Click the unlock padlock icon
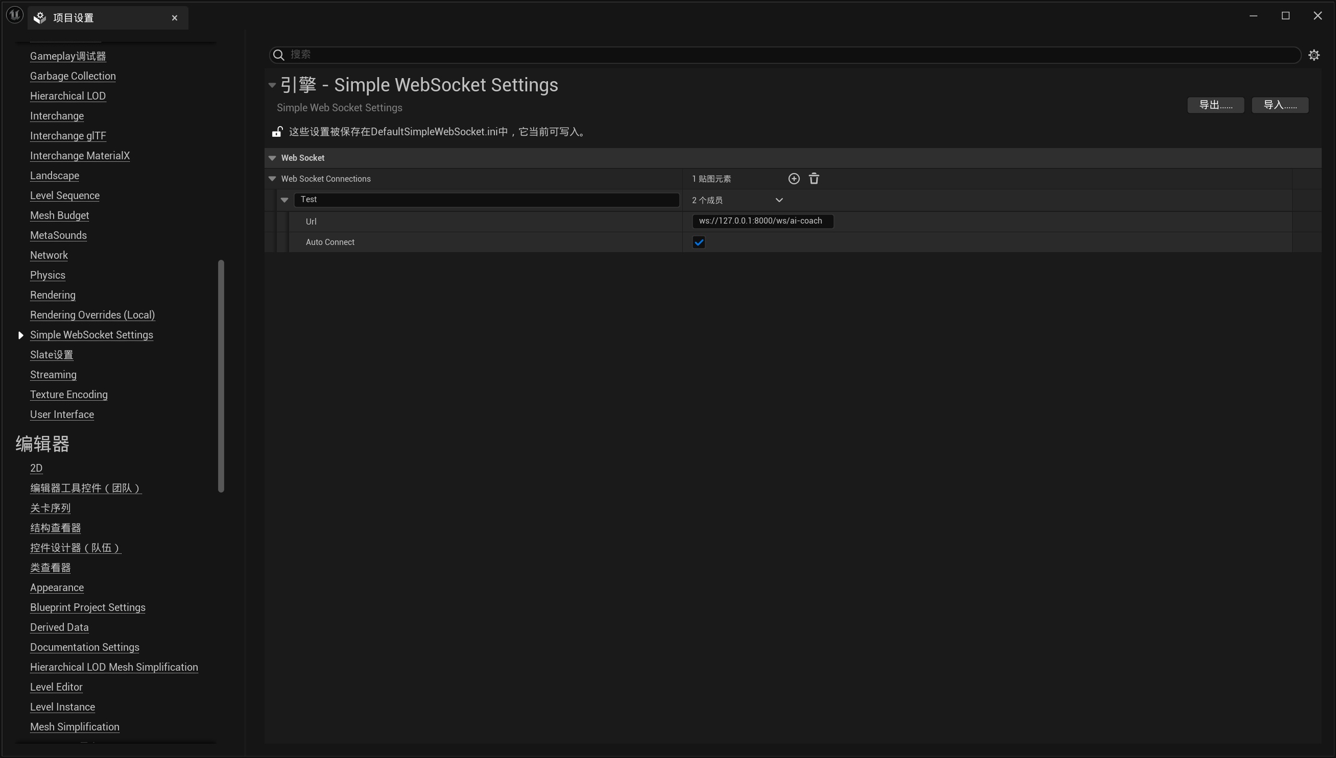The height and width of the screenshot is (758, 1336). [277, 131]
